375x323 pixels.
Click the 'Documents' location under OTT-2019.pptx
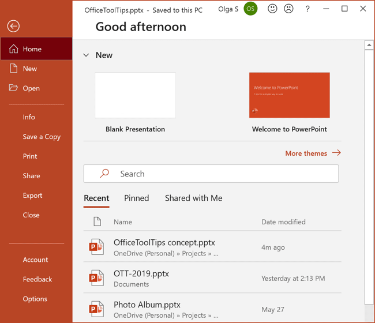click(x=132, y=284)
